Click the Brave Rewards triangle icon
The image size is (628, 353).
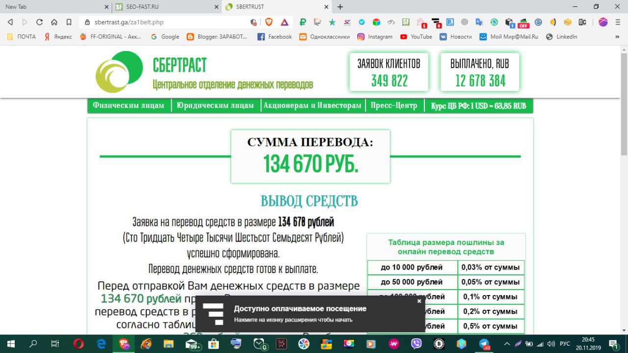coord(285,22)
